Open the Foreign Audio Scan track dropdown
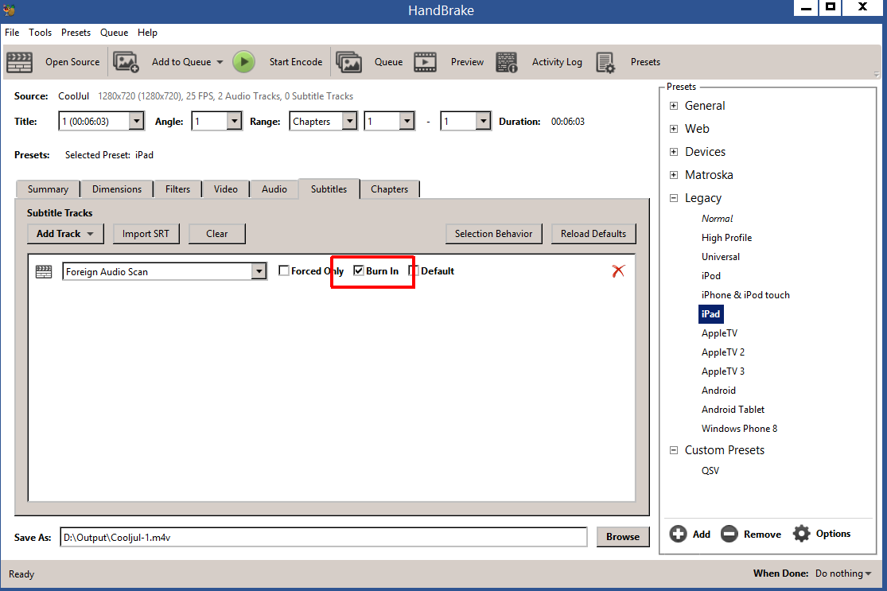This screenshot has height=591, width=887. tap(259, 271)
